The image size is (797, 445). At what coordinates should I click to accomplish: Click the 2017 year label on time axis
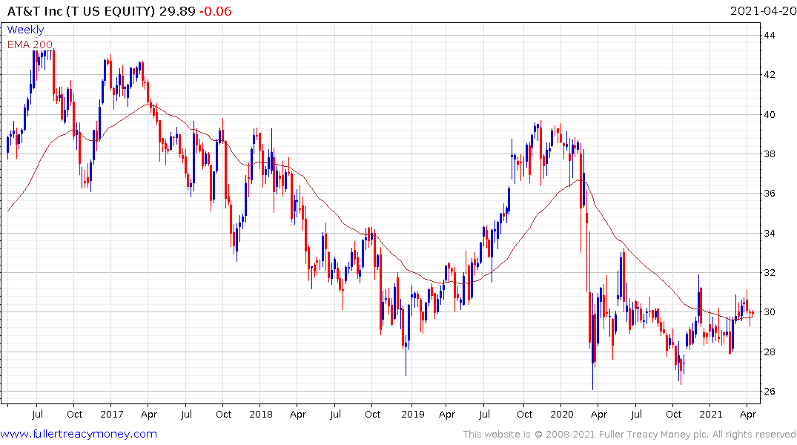[x=111, y=414]
